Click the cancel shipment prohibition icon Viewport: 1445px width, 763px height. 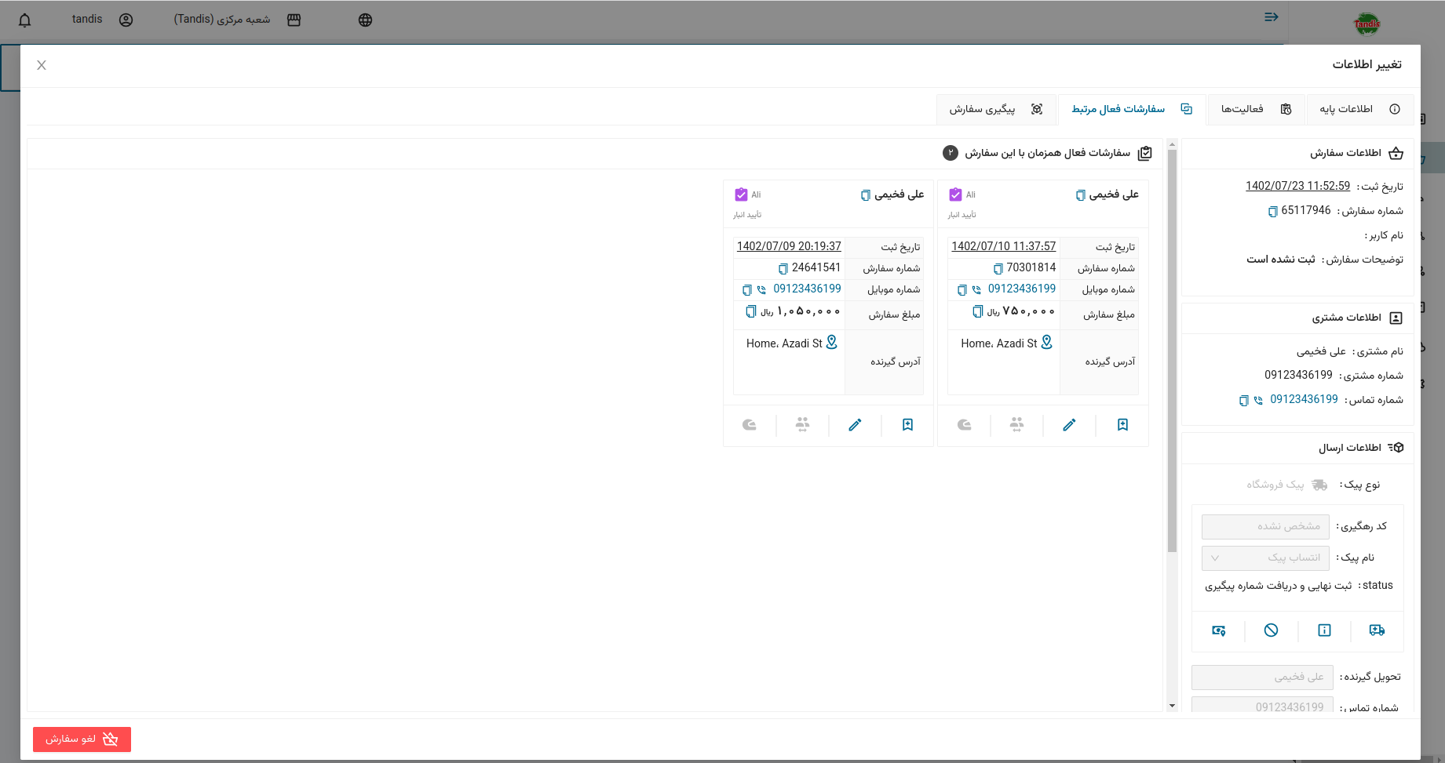pos(1271,630)
